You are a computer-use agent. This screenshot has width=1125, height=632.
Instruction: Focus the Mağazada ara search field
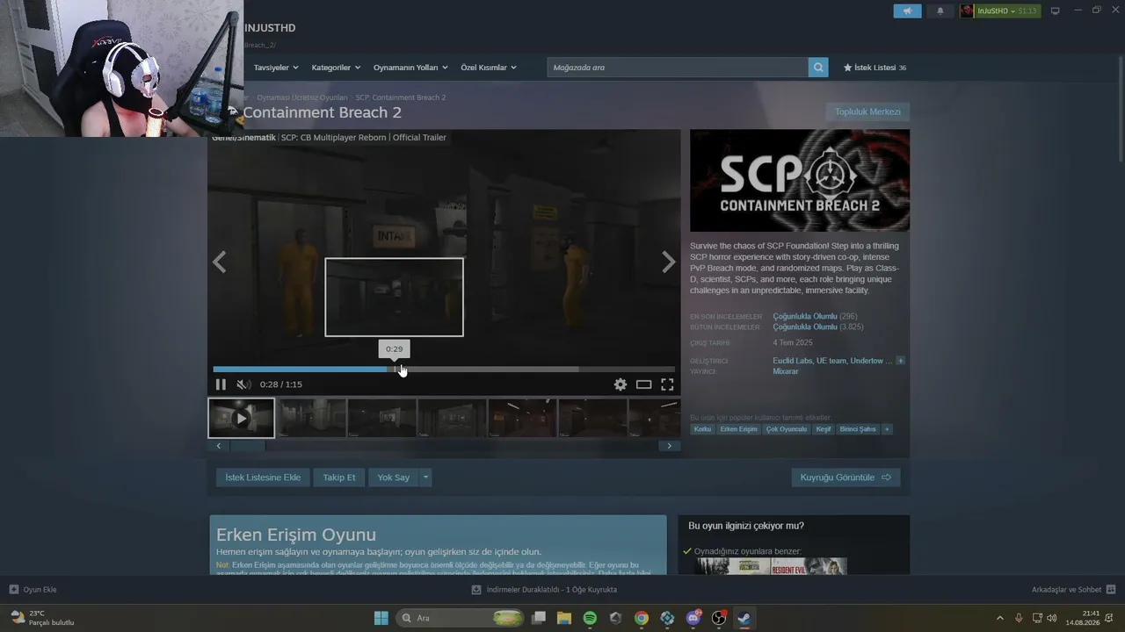point(678,68)
